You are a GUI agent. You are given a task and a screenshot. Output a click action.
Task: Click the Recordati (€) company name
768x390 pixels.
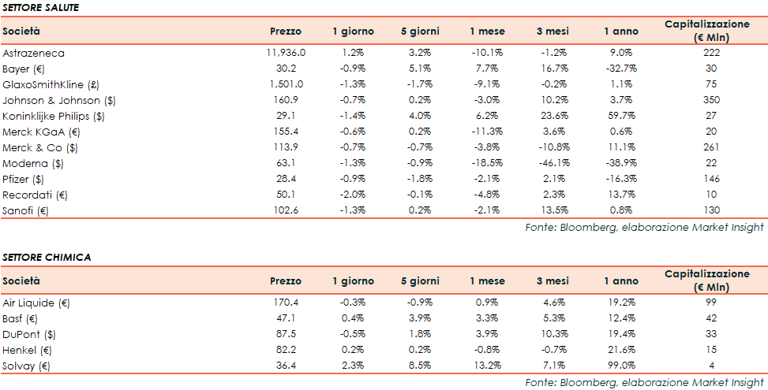pyautogui.click(x=34, y=195)
